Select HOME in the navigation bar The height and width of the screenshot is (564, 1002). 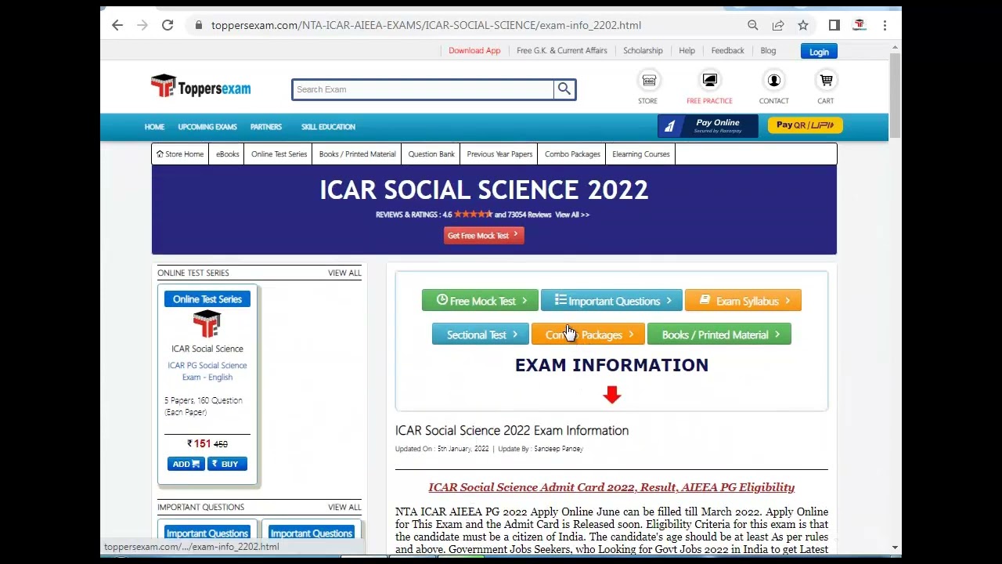tap(154, 127)
